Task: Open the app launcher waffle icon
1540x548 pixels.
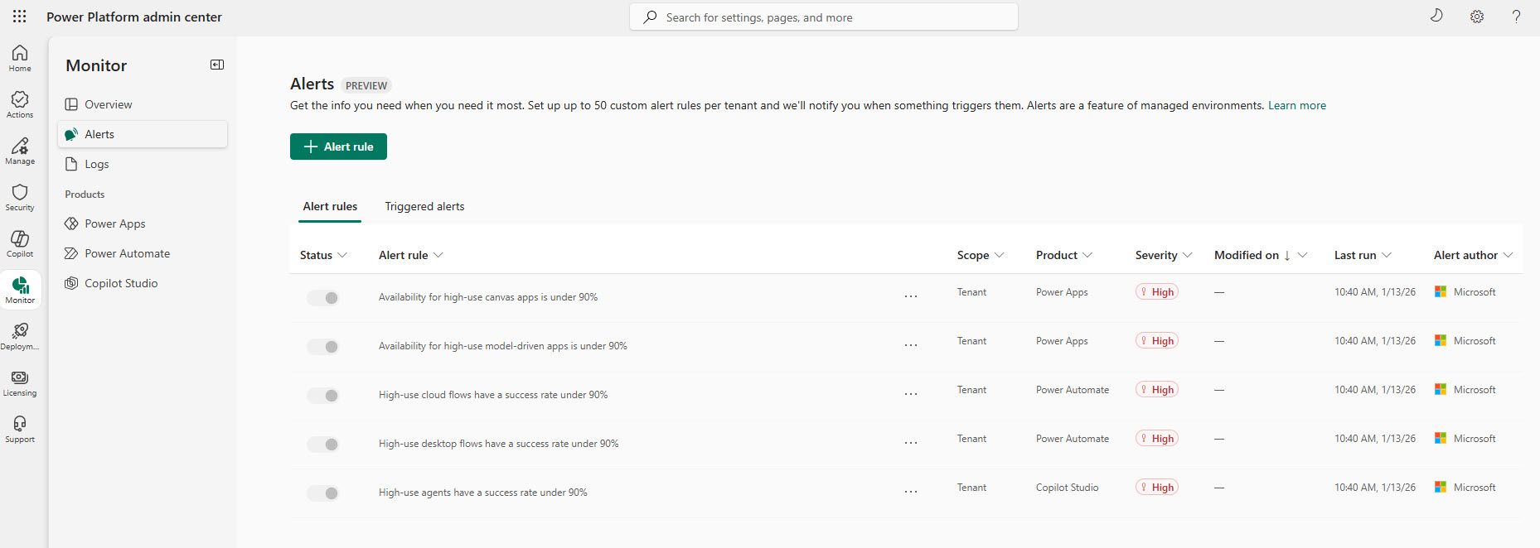Action: tap(20, 17)
